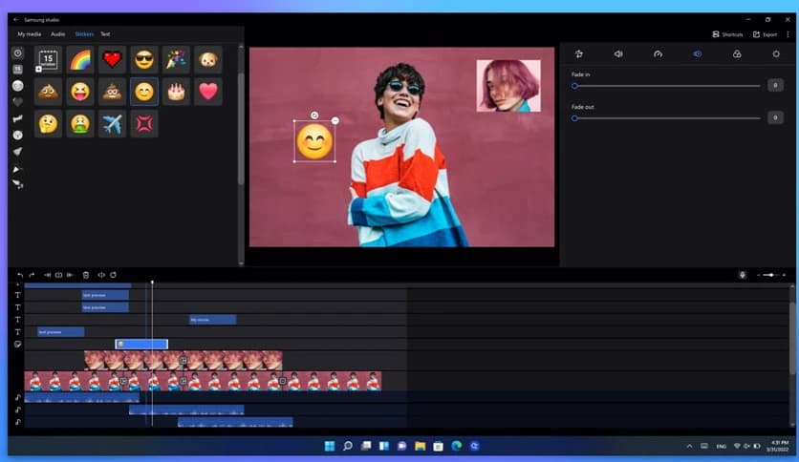This screenshot has width=799, height=462.
Task: Trim the clip end to the playhead
Action: (x=71, y=275)
